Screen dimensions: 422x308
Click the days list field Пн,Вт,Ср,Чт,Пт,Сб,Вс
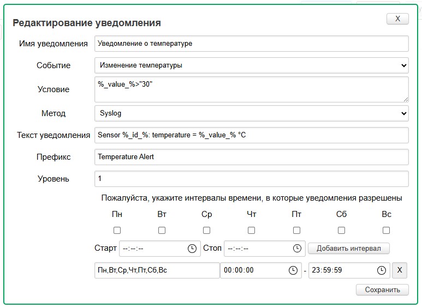157,270
